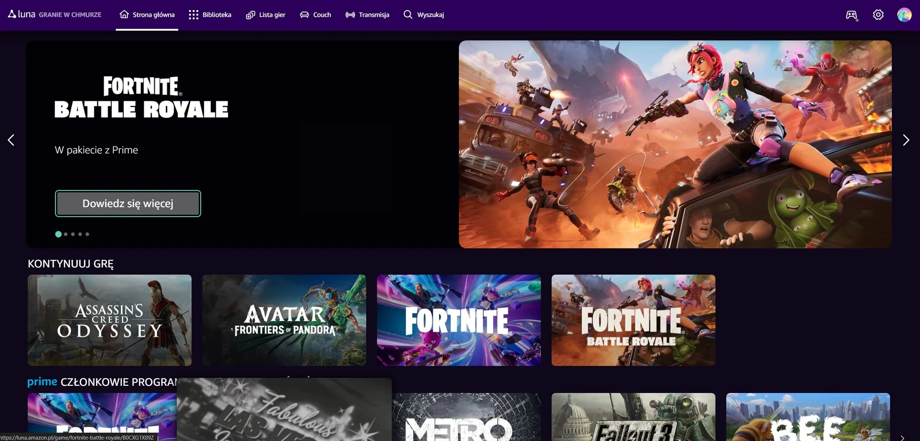Click the W pakiecie z Prime text

[x=96, y=150]
